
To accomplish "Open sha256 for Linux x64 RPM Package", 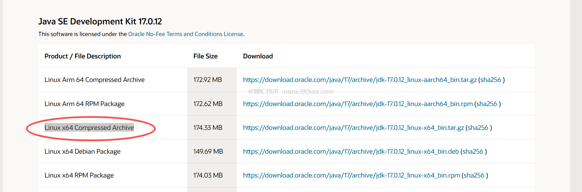I will click(474, 175).
